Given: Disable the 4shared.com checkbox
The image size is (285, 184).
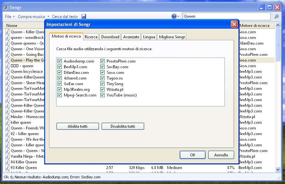Looking at the screenshot, I should pyautogui.click(x=60, y=78).
